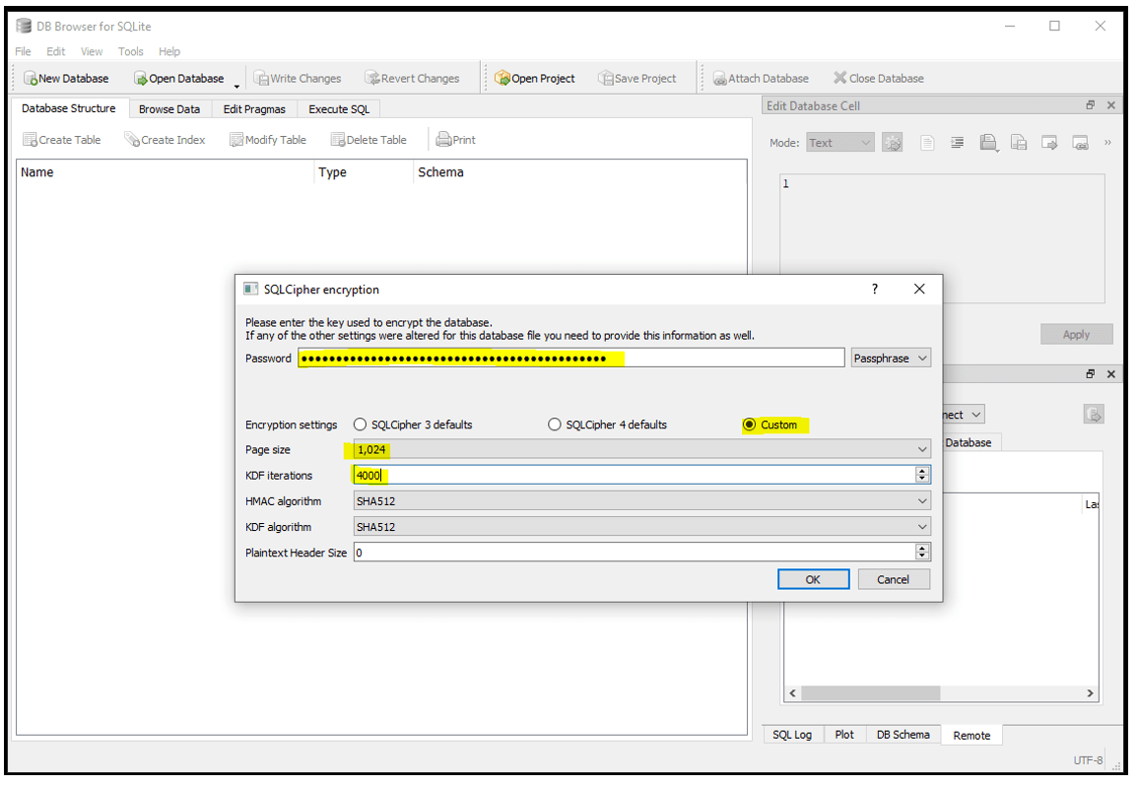Click the Remote panel horizontal scrollbar thumb

[x=870, y=693]
